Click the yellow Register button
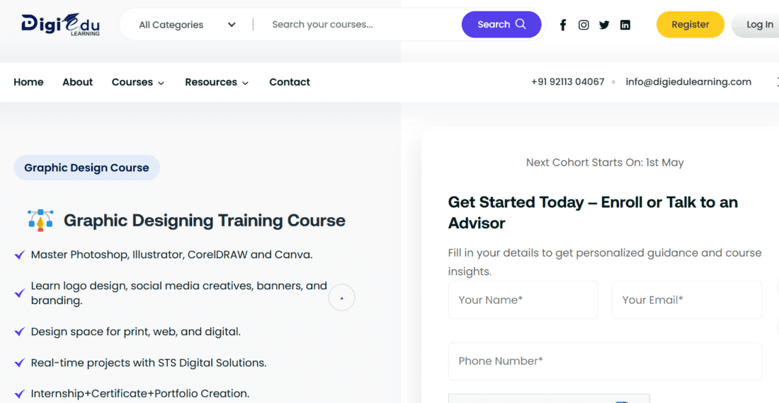Screen dimensions: 779x403 [x=690, y=25]
